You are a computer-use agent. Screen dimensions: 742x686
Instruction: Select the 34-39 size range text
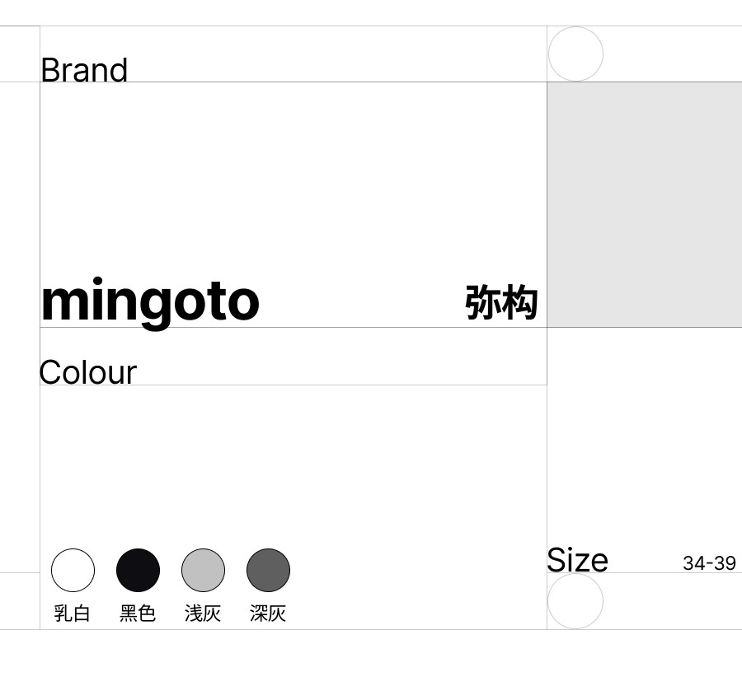point(709,563)
